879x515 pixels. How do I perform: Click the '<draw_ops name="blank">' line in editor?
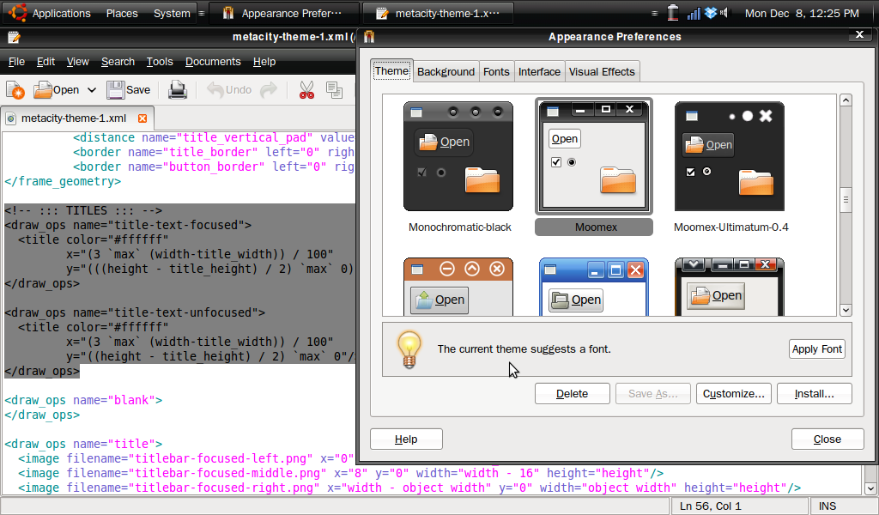(x=83, y=400)
